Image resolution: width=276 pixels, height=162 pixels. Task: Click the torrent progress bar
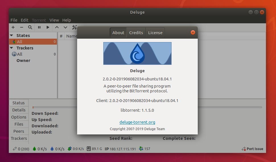147,107
